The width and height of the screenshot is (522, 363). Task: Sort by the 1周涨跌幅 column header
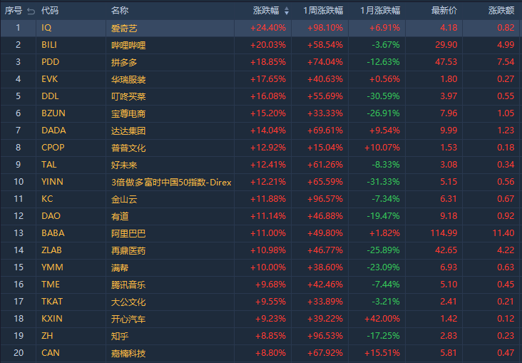[x=323, y=11]
